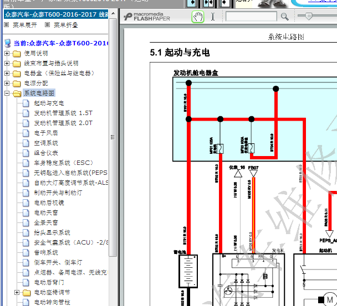Image resolution: width=337 pixels, height=306 pixels.
Task: Click page icon for 制动开关与制动灯
Action: click(x=26, y=193)
